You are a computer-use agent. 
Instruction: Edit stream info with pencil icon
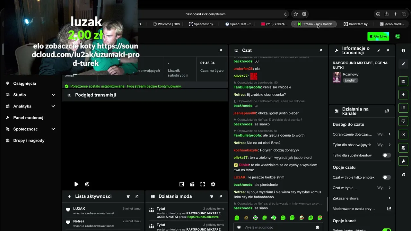click(x=379, y=51)
